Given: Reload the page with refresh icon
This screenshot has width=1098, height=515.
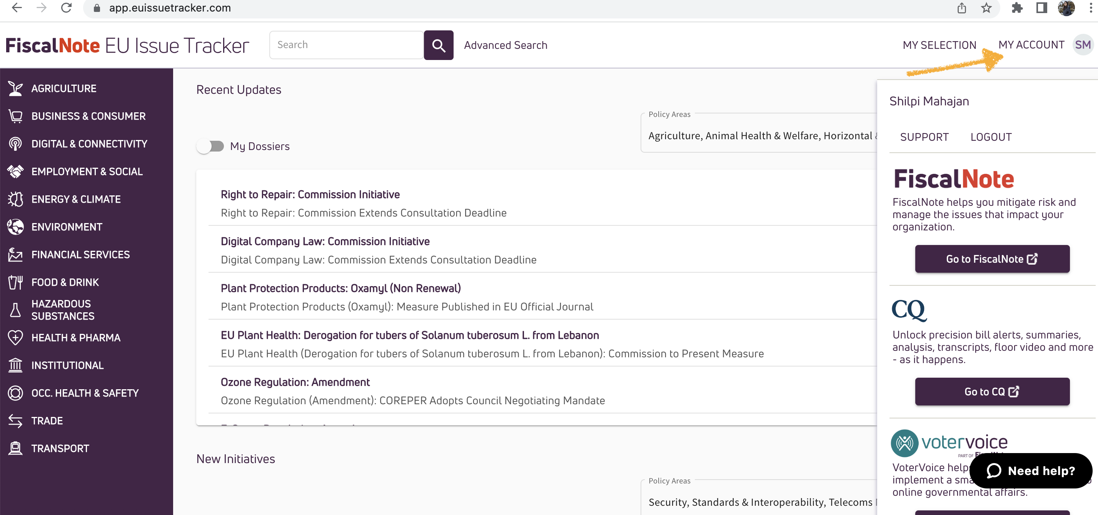Looking at the screenshot, I should (x=66, y=8).
